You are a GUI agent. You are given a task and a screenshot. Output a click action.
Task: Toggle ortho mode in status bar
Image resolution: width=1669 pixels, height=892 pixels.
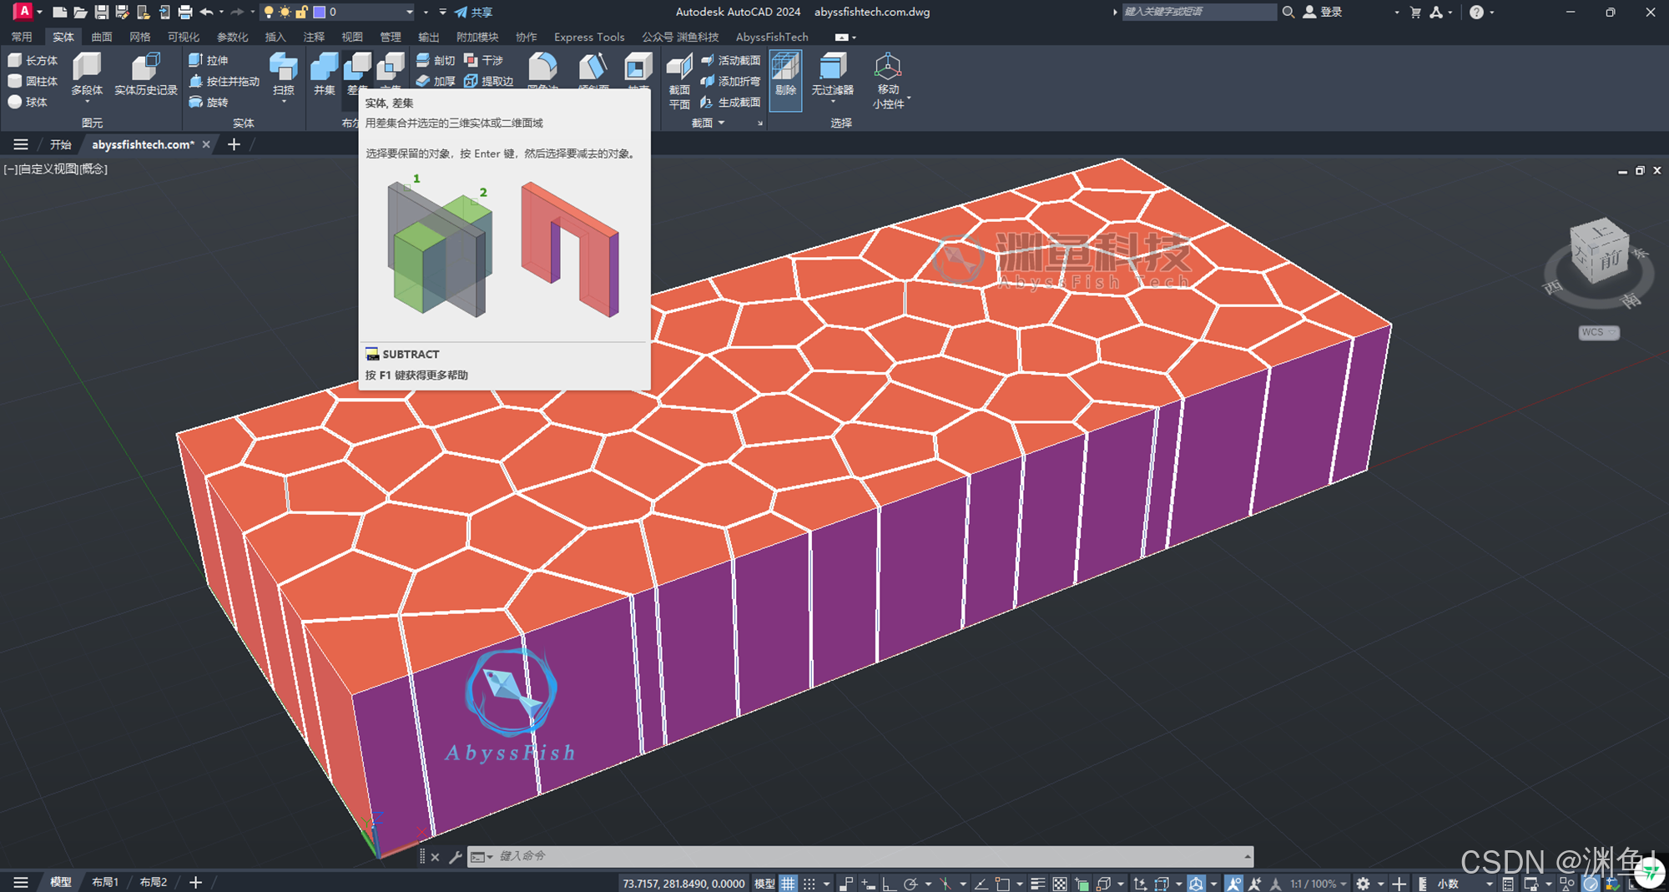tap(889, 883)
